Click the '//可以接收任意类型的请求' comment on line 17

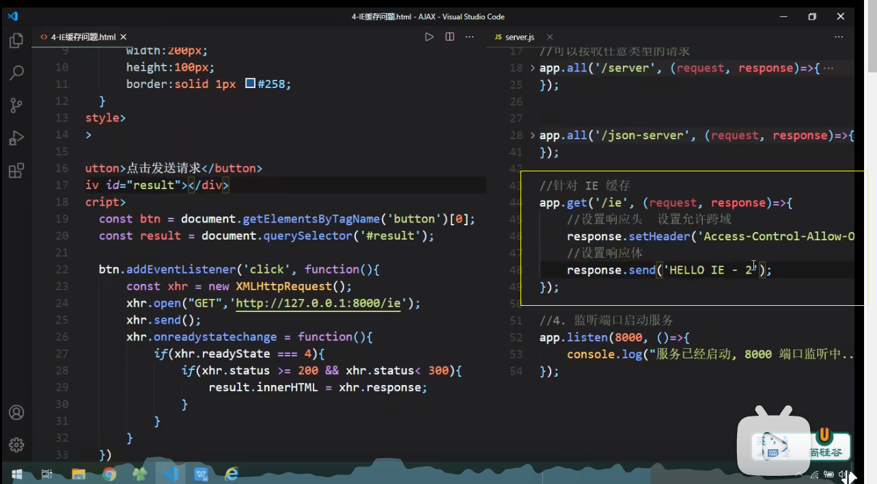pos(615,51)
